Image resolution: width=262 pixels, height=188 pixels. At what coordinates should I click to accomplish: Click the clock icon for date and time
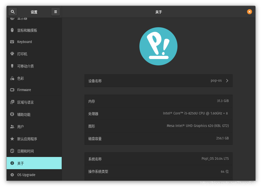tap(12, 151)
